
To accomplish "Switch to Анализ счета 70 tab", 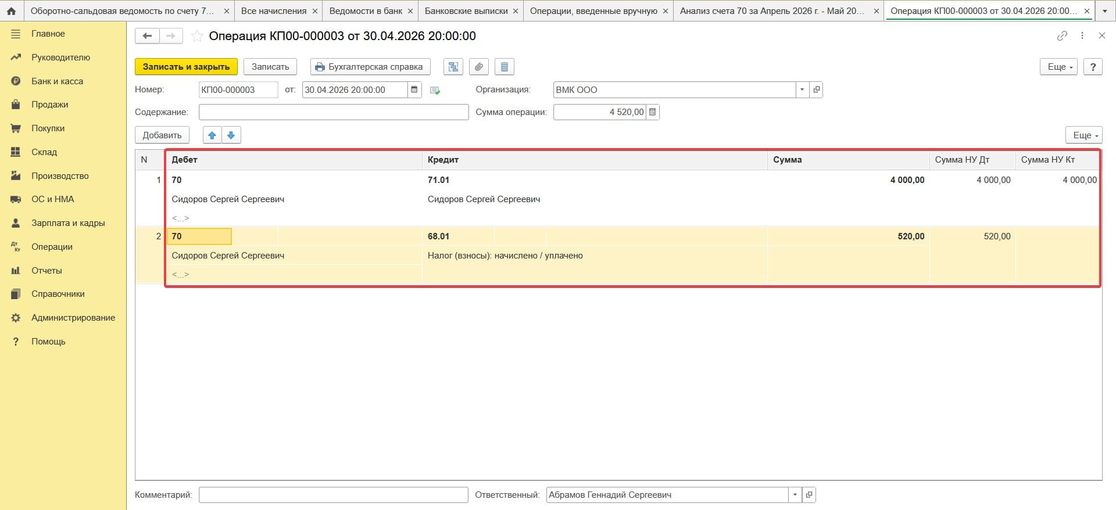I will pos(772,11).
